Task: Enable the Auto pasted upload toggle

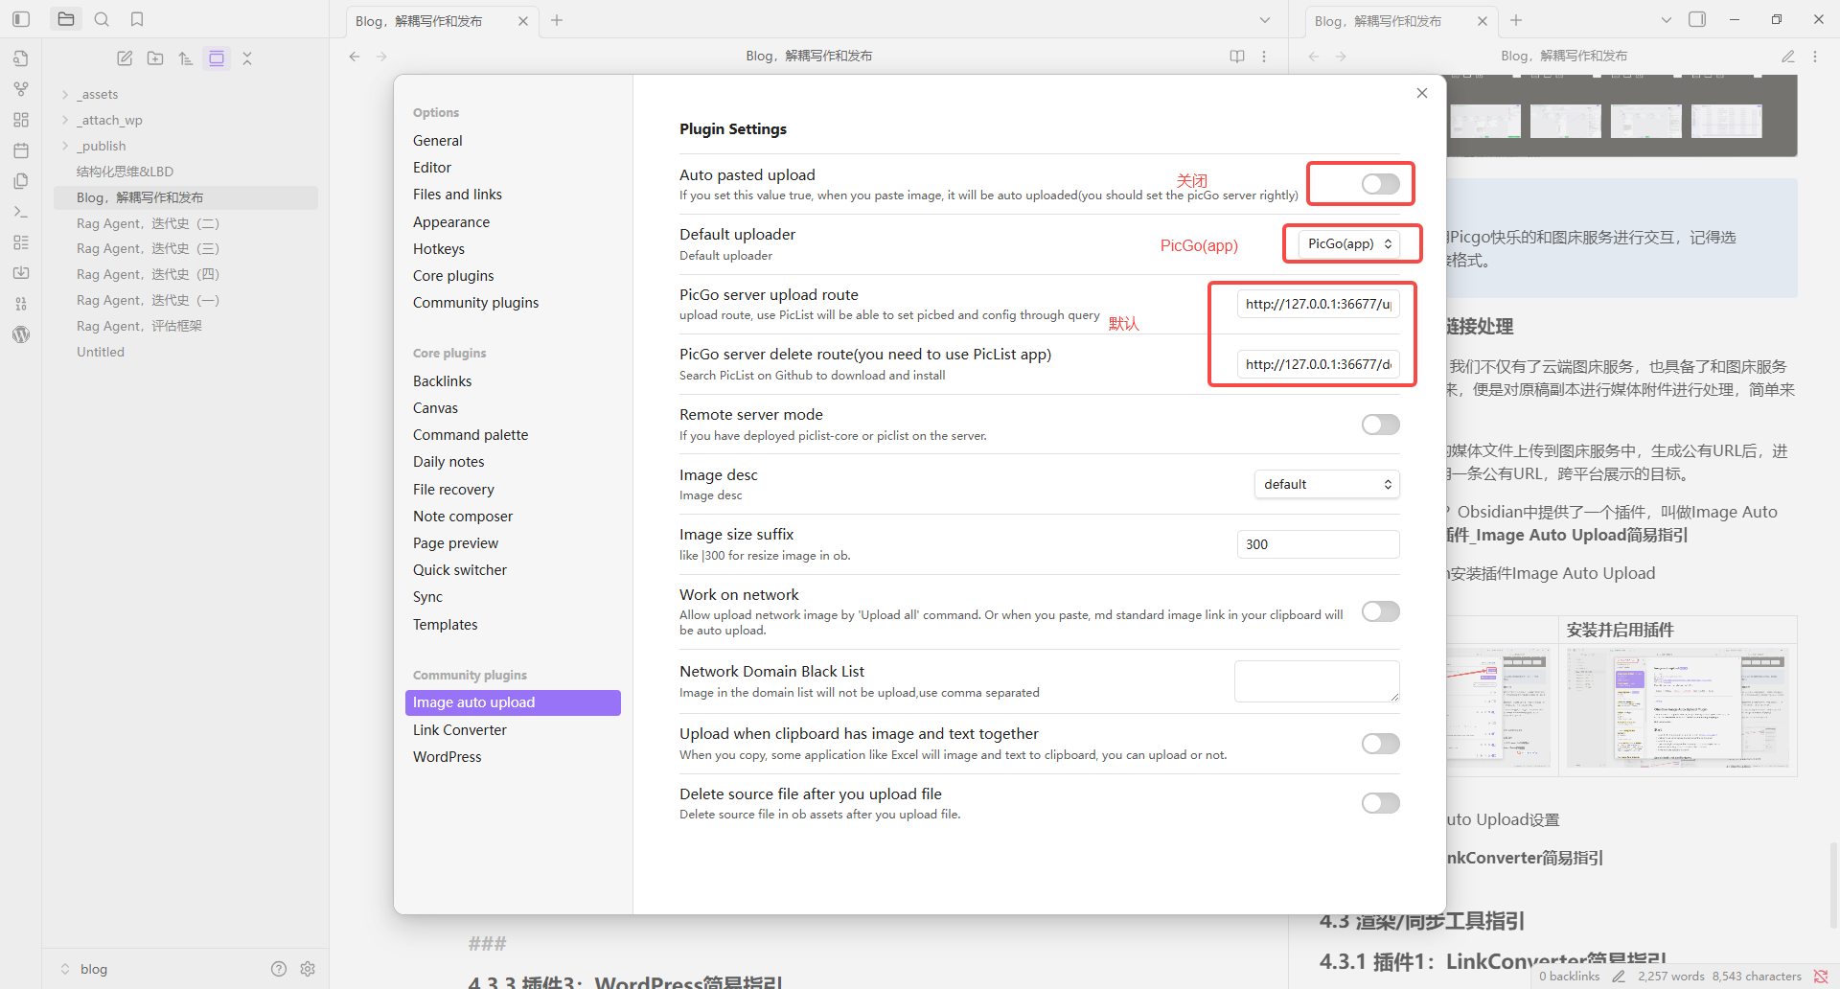Action: pyautogui.click(x=1380, y=184)
